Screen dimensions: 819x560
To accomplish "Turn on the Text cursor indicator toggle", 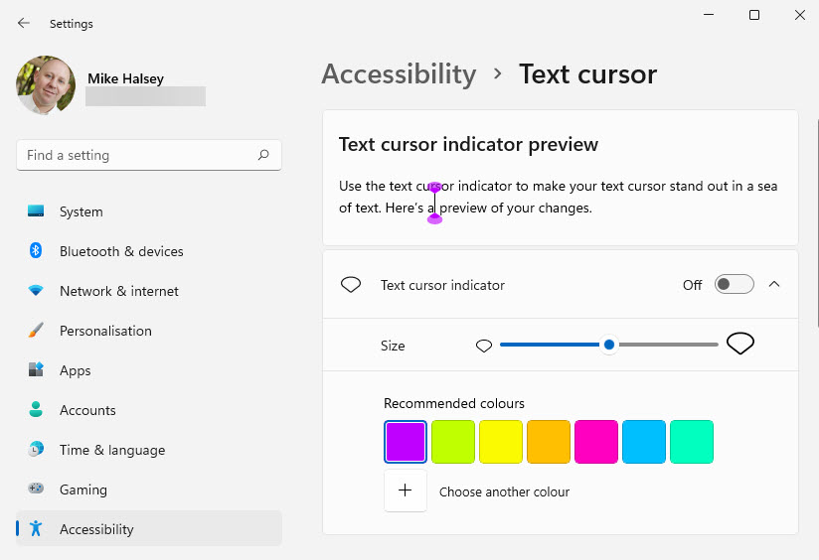I will (x=735, y=285).
